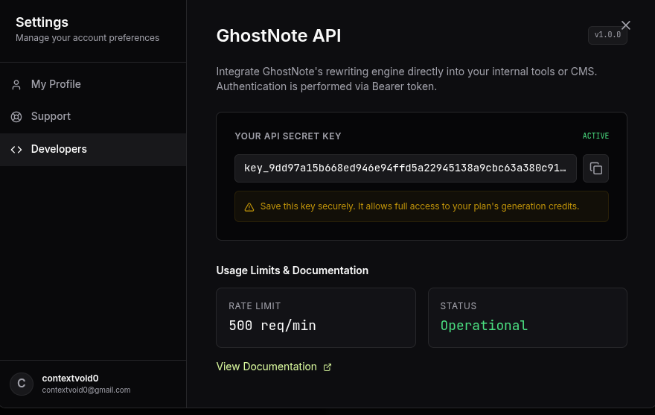Screen dimensions: 655x415
Task: Click the Manage your account preferences subtitle
Action: tap(87, 38)
